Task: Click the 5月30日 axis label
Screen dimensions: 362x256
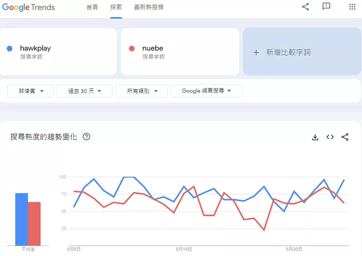Action: click(x=294, y=249)
